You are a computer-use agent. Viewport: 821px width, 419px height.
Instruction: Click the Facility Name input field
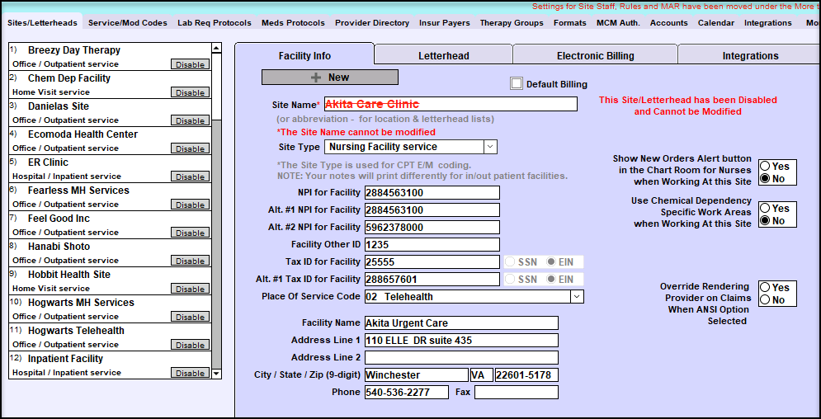(460, 323)
